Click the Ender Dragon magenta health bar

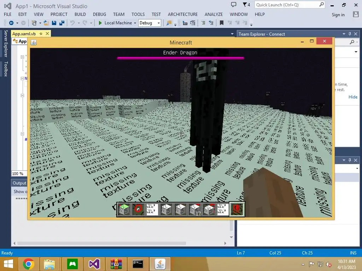click(x=181, y=58)
